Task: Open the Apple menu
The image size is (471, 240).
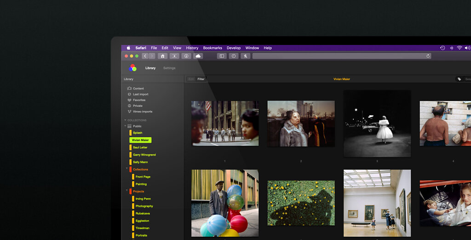Action: 129,48
